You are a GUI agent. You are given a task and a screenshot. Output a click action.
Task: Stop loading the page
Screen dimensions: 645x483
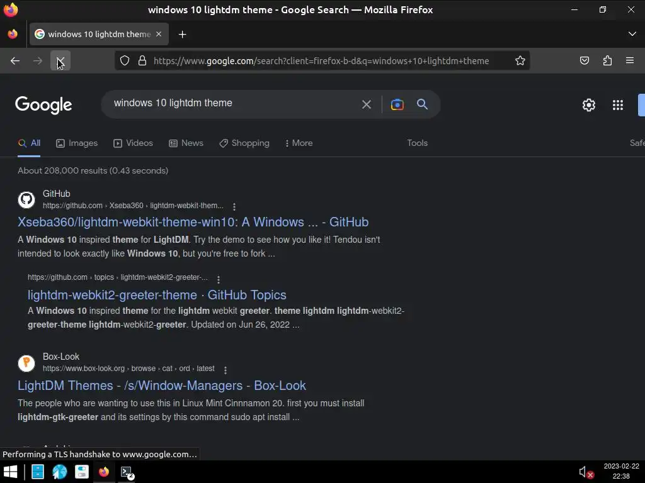point(60,61)
